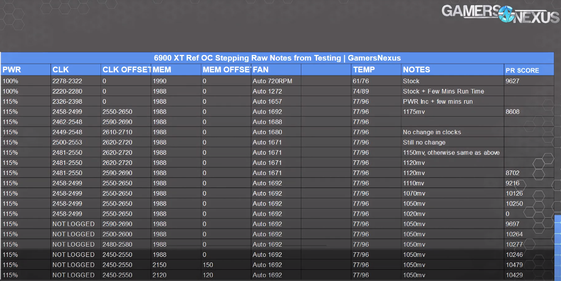Click the note 1070mv
Image resolution: width=561 pixels, height=281 pixels.
point(414,194)
